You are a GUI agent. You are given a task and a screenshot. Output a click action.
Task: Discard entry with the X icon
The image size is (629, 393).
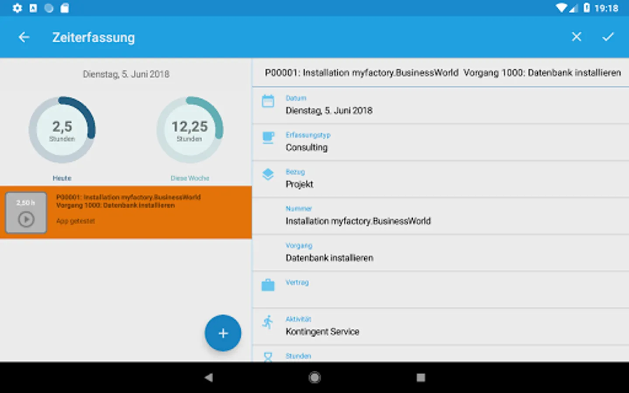click(x=577, y=37)
